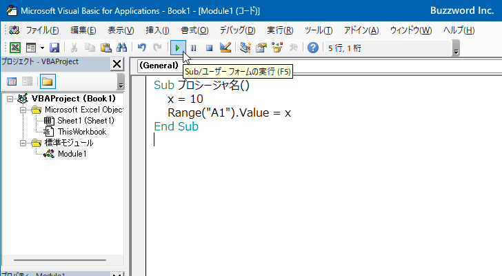Open the 書式(O) menu
Viewport: 502px width, 276px height.
click(194, 30)
